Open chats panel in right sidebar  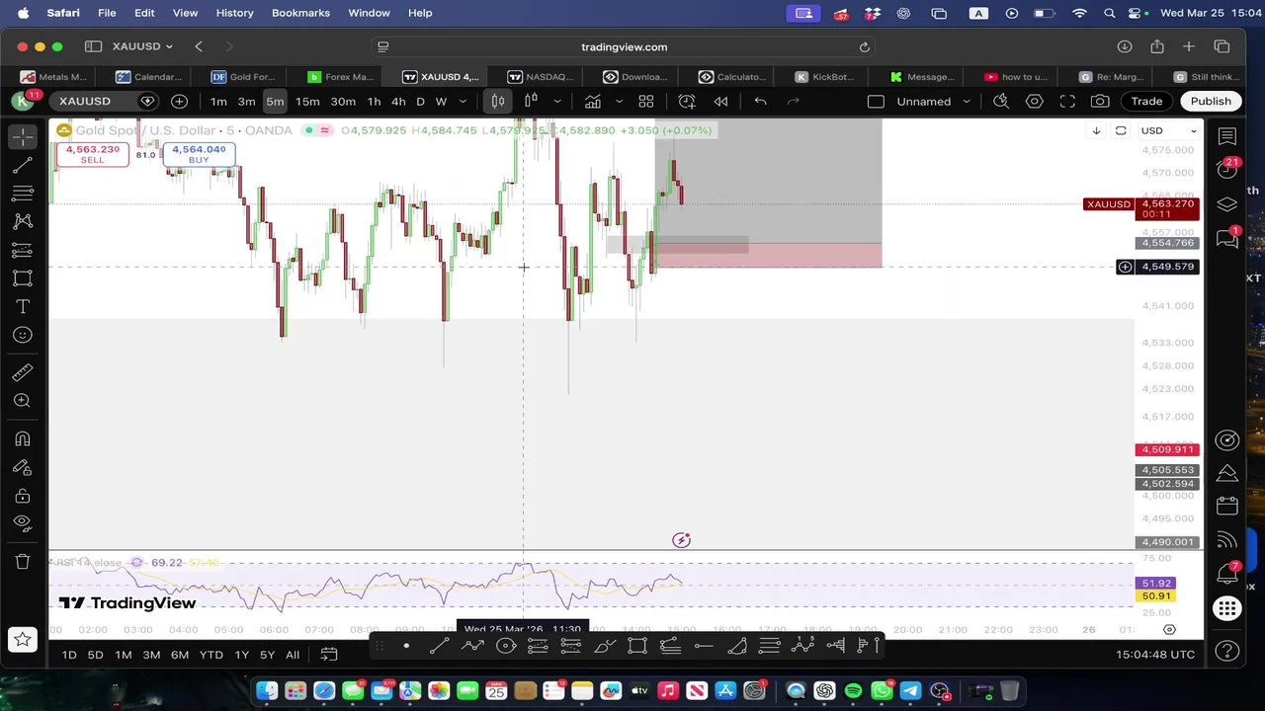pyautogui.click(x=1226, y=237)
